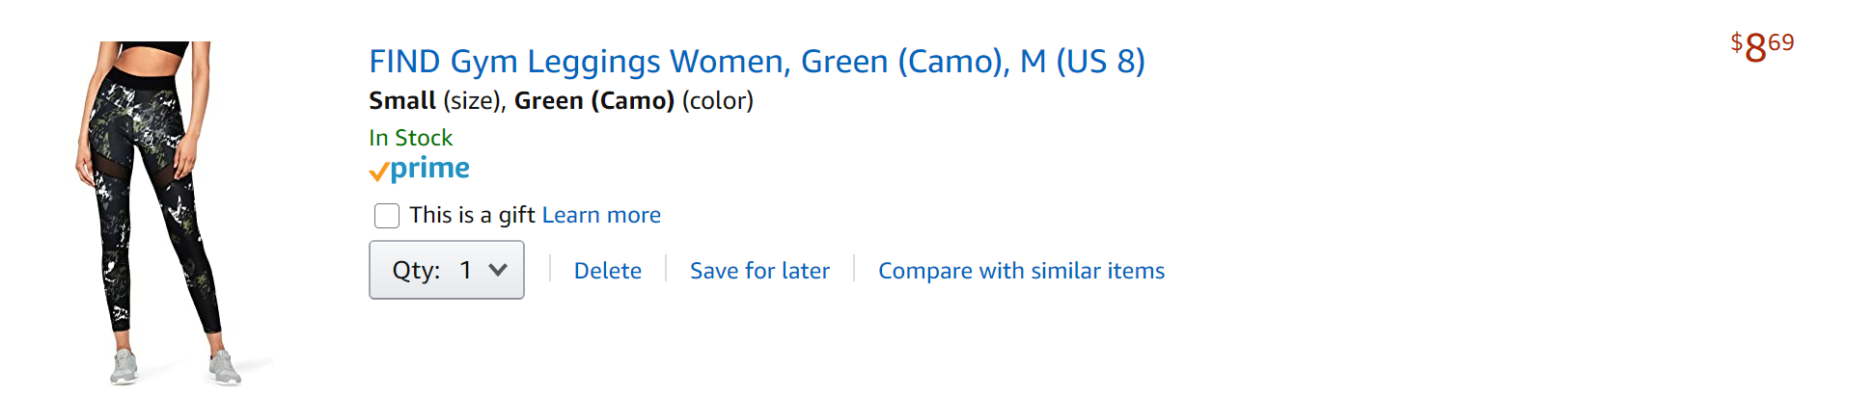The image size is (1874, 397).
Task: Click the quantity value '1' in Qty box
Action: tap(466, 270)
